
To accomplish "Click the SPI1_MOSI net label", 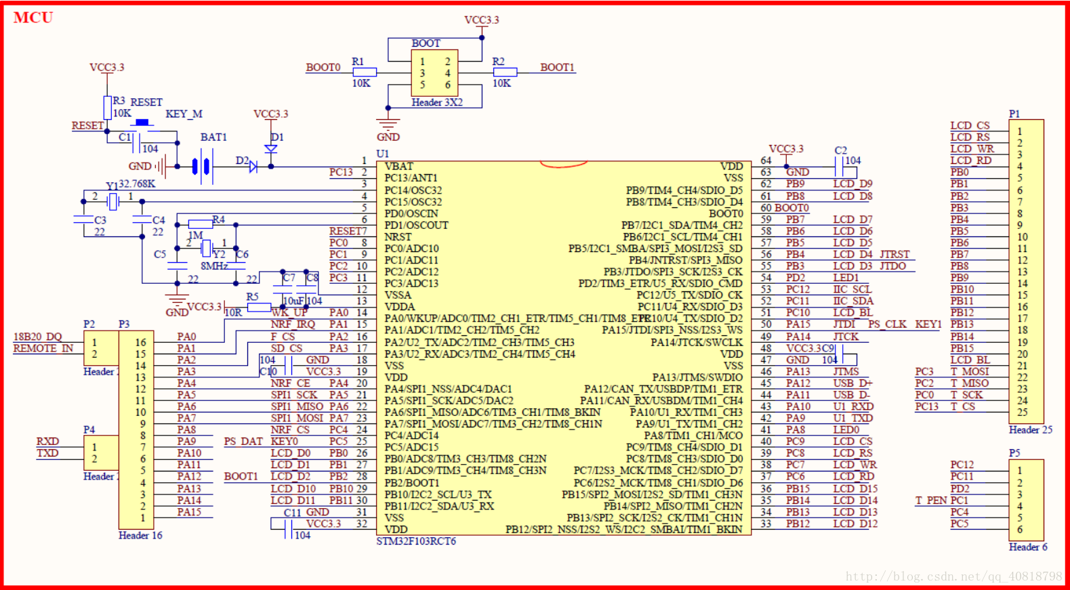I will click(297, 418).
